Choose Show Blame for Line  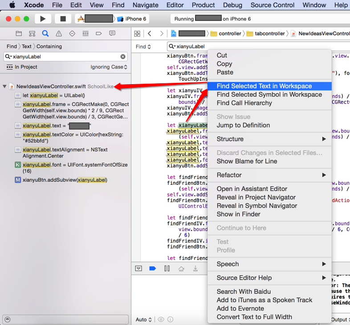tap(269, 161)
